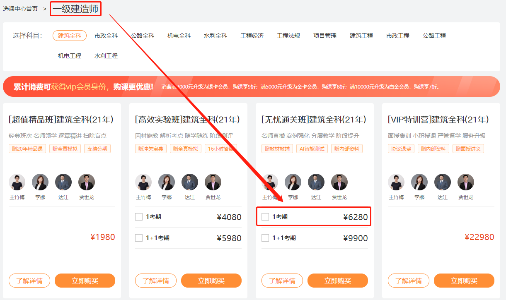Check 1+1考期 in the 无忧通关班 card
Screen dimensions: 506x300
(265, 238)
